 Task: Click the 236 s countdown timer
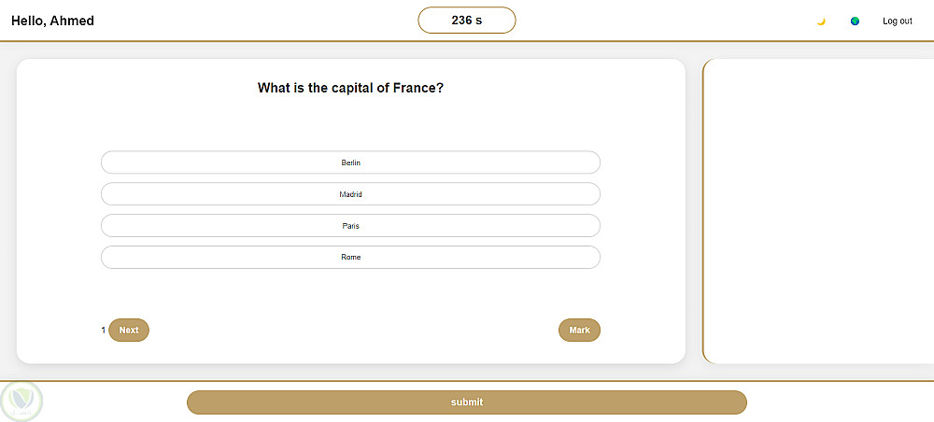click(x=466, y=21)
